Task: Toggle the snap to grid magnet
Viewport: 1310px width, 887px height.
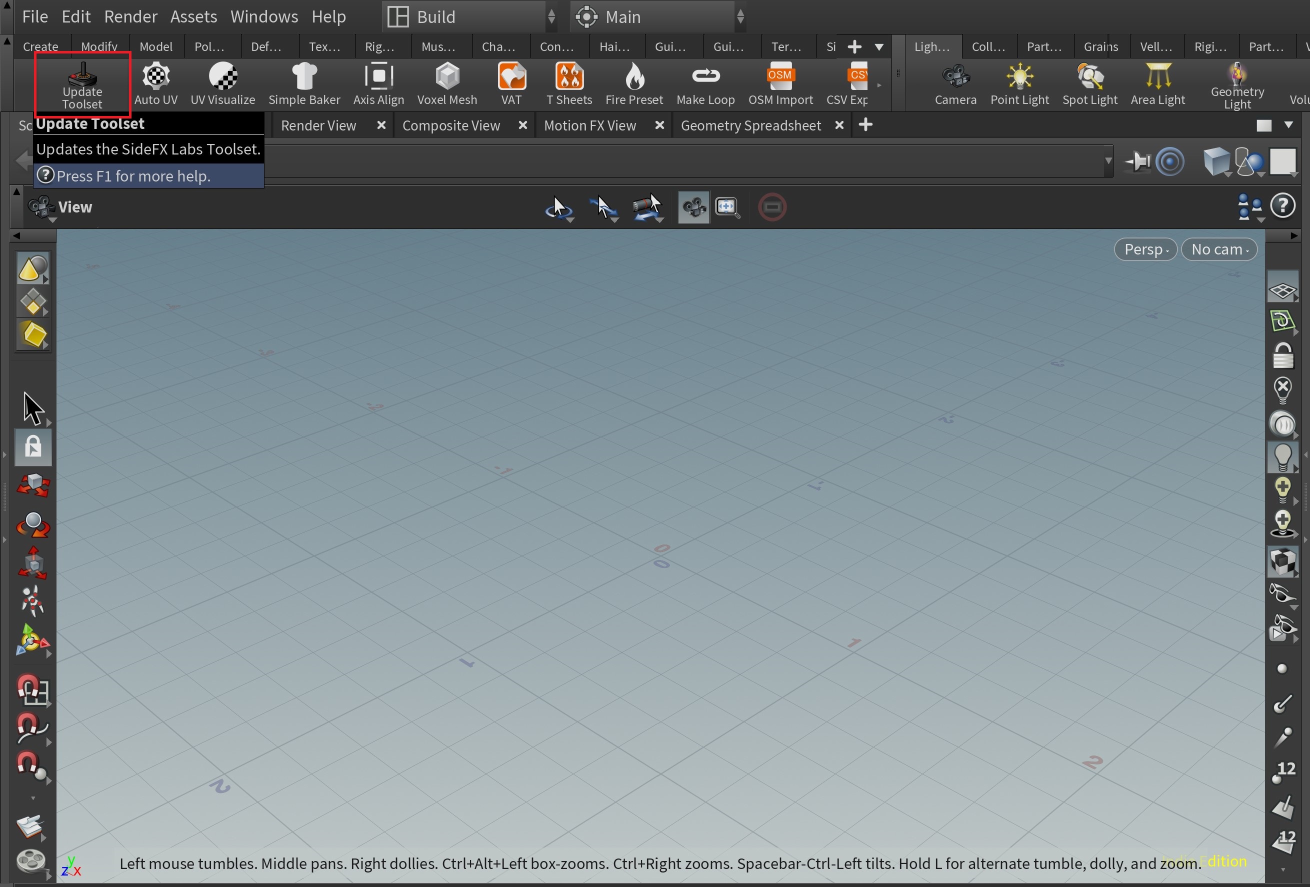Action: click(x=32, y=690)
